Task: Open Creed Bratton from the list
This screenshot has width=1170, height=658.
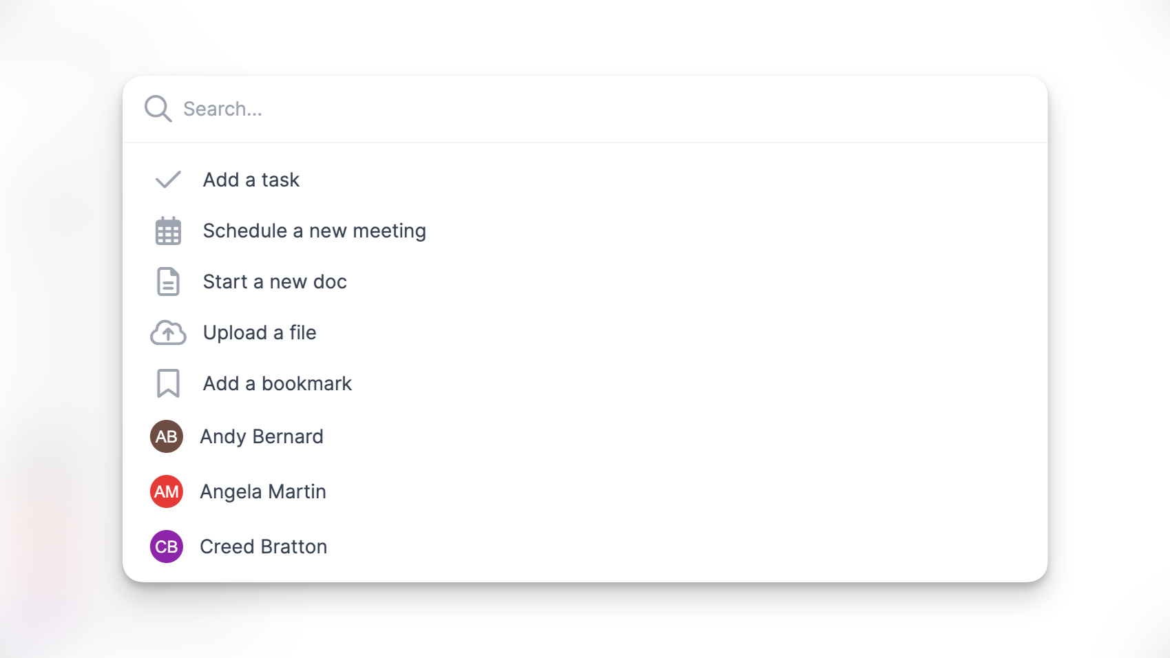Action: pyautogui.click(x=264, y=546)
